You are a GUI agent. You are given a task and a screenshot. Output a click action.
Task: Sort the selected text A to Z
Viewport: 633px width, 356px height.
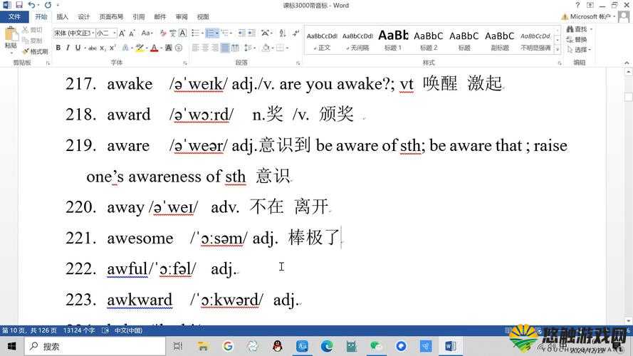click(283, 33)
